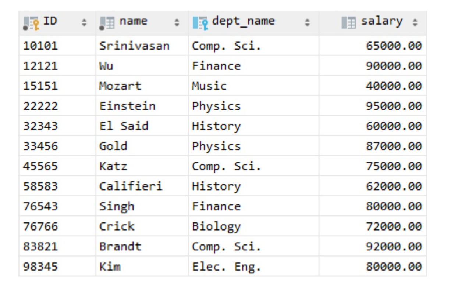Click the ID column key icon

31,23
